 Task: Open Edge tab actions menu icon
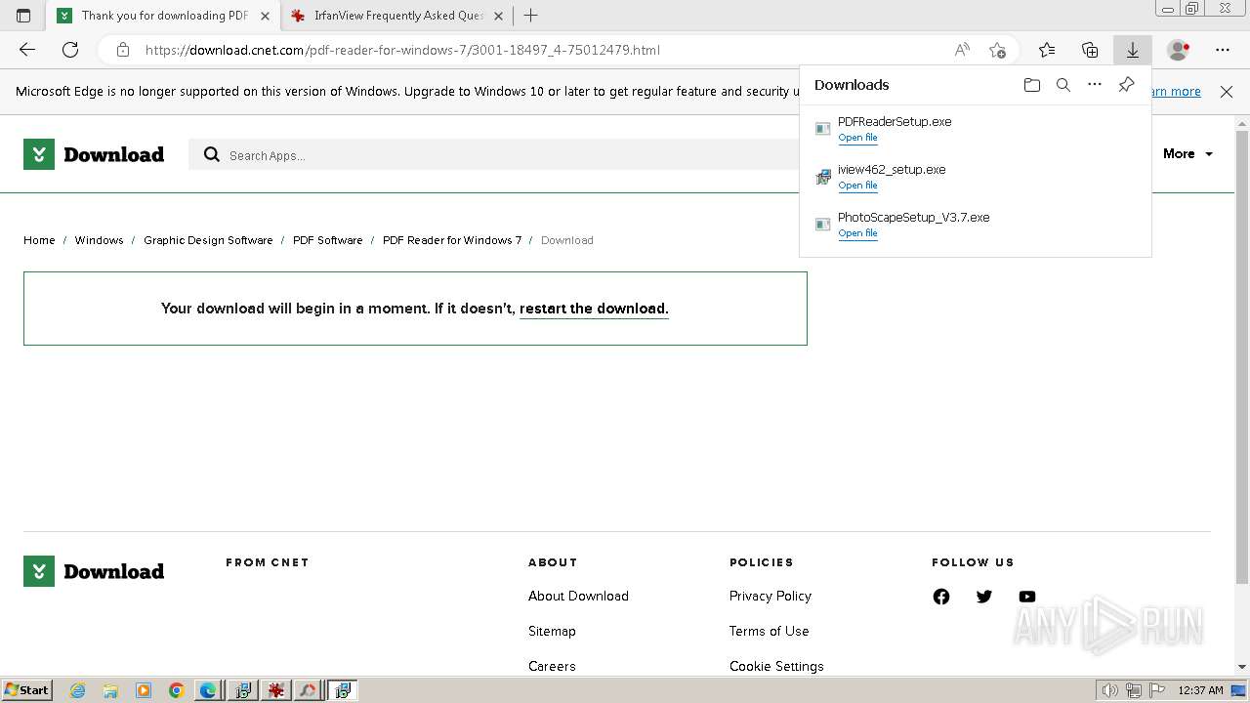pyautogui.click(x=23, y=16)
